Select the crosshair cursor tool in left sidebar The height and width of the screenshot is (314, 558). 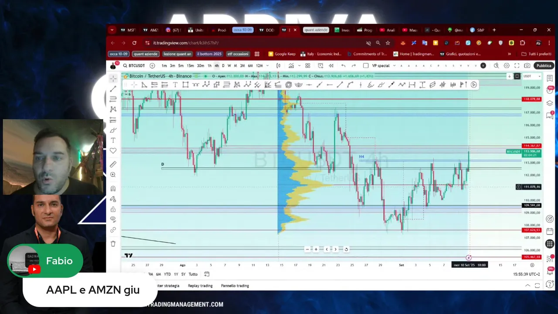pyautogui.click(x=113, y=78)
